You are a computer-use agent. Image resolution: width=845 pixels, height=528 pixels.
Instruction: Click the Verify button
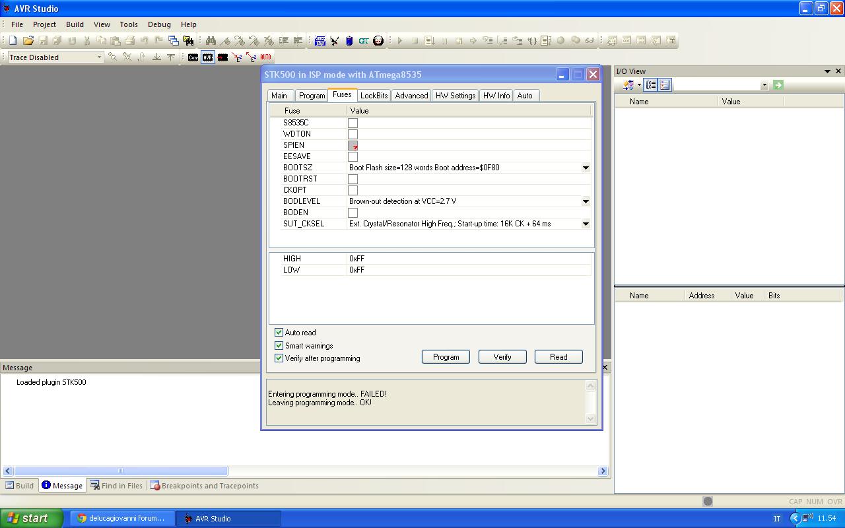click(502, 357)
